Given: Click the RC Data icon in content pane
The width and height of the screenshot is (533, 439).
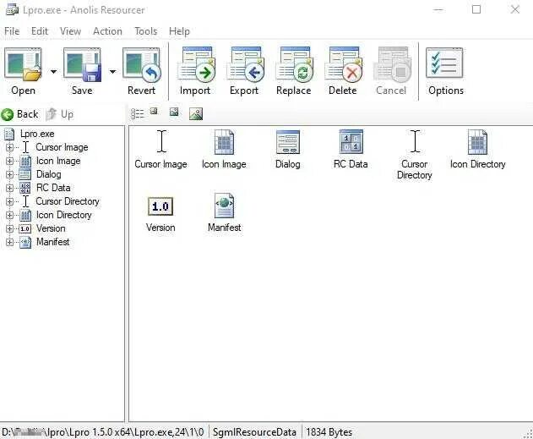Looking at the screenshot, I should coord(351,141).
